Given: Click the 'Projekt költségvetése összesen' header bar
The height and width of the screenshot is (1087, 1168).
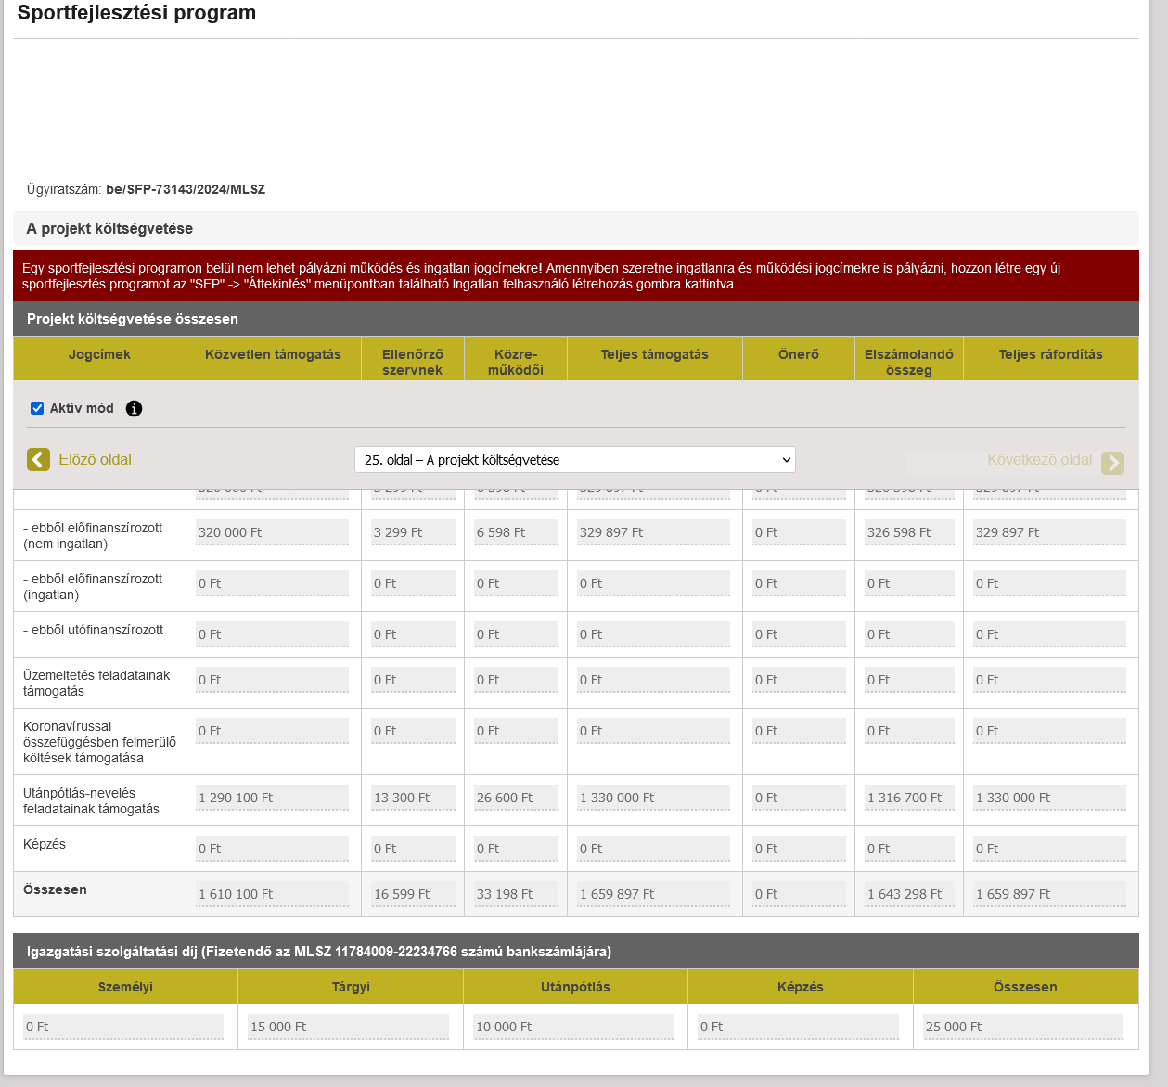Looking at the screenshot, I should (x=576, y=318).
